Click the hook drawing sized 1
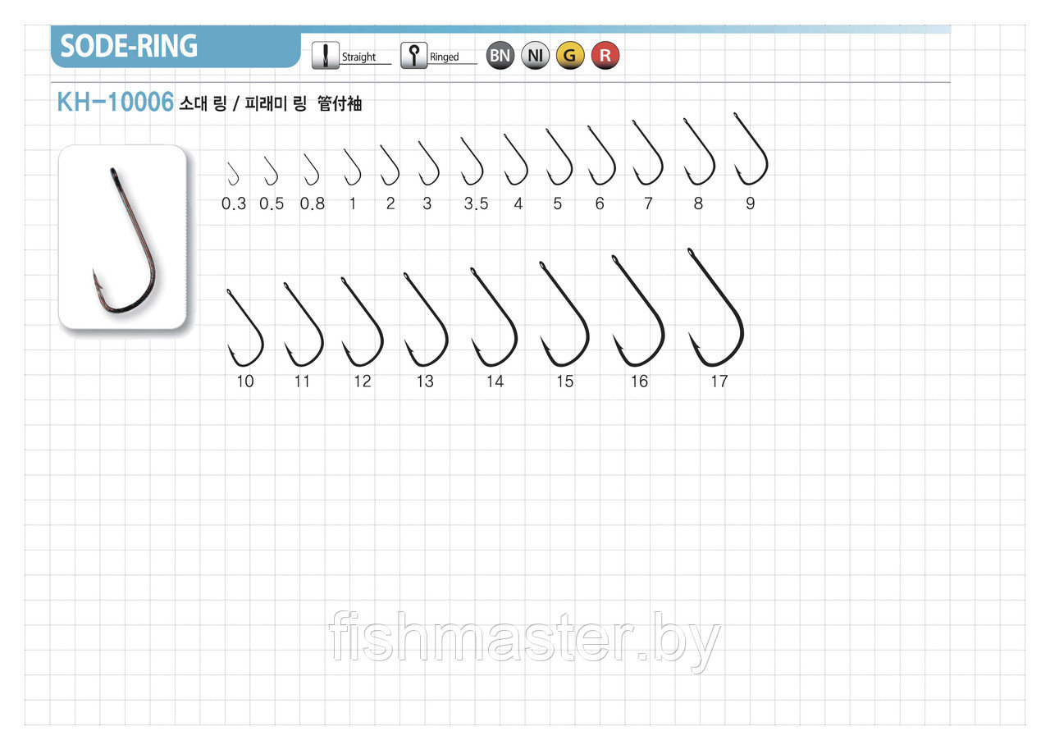The width and height of the screenshot is (1050, 740). point(352,167)
